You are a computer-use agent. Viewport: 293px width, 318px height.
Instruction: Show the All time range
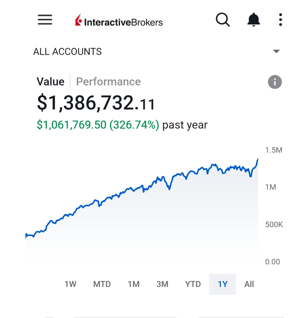point(249,284)
